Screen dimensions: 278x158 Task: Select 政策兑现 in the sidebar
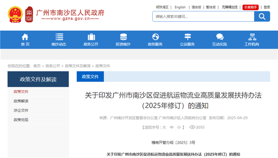pyautogui.click(x=21, y=120)
